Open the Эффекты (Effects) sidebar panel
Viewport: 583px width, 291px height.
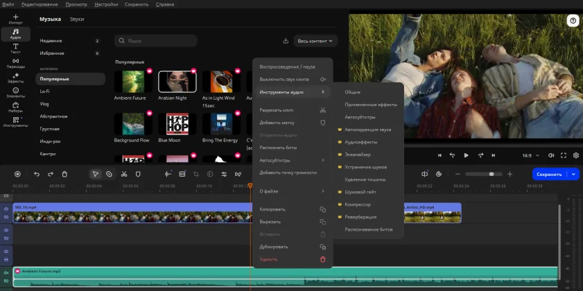coord(15,78)
